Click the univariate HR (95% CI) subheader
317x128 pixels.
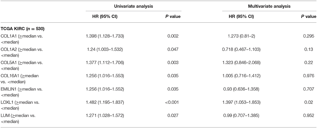[105, 17]
